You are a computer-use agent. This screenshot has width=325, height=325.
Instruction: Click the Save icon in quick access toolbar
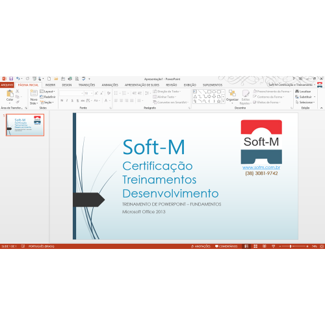coord(11,79)
